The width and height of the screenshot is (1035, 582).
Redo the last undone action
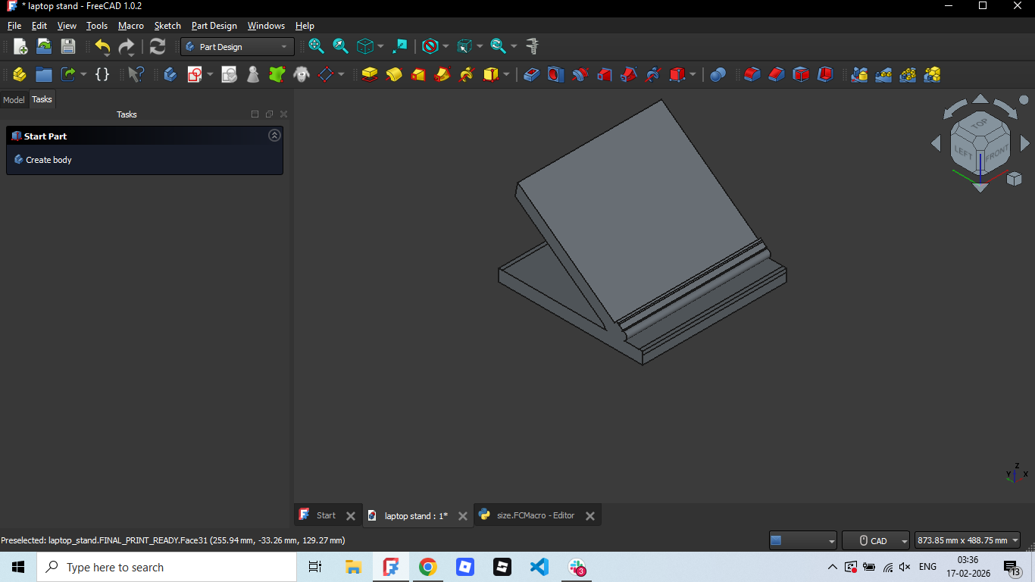(127, 46)
